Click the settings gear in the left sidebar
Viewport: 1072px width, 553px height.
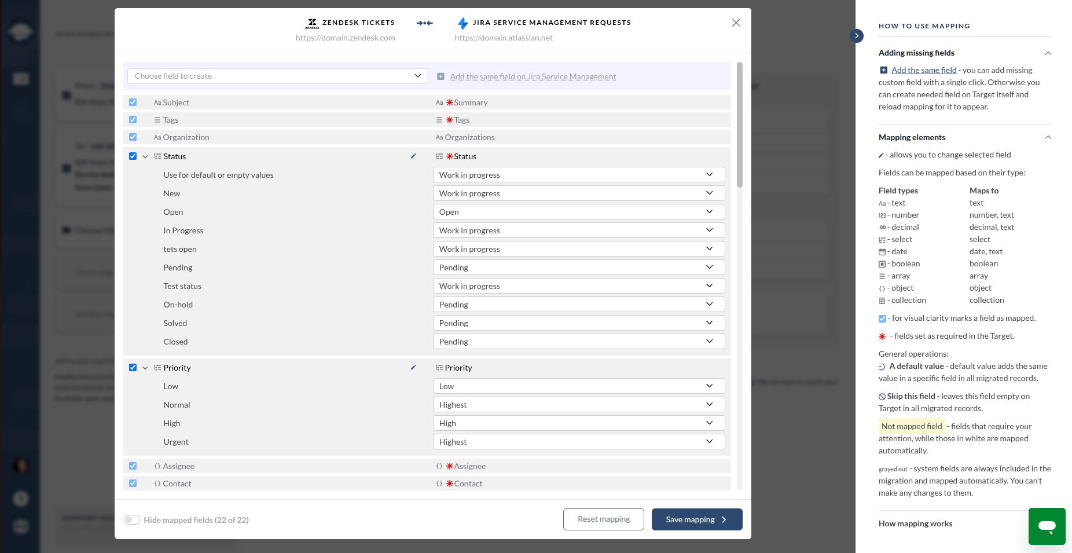(x=21, y=498)
